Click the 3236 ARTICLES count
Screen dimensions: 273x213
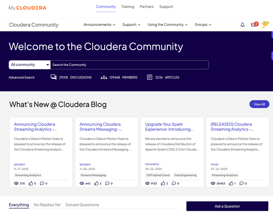(167, 77)
